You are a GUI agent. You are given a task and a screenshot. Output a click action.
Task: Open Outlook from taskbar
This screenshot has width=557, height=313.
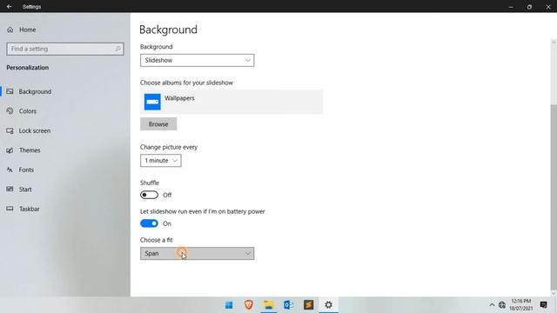(288, 305)
